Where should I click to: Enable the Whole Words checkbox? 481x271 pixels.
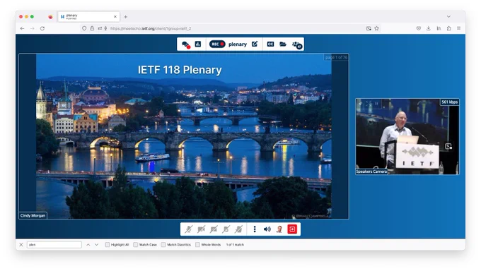coord(197,245)
